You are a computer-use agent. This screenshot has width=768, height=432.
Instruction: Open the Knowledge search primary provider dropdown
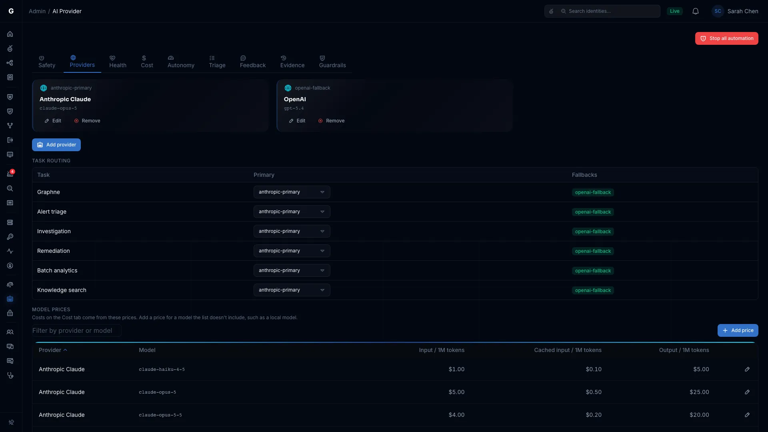point(292,290)
